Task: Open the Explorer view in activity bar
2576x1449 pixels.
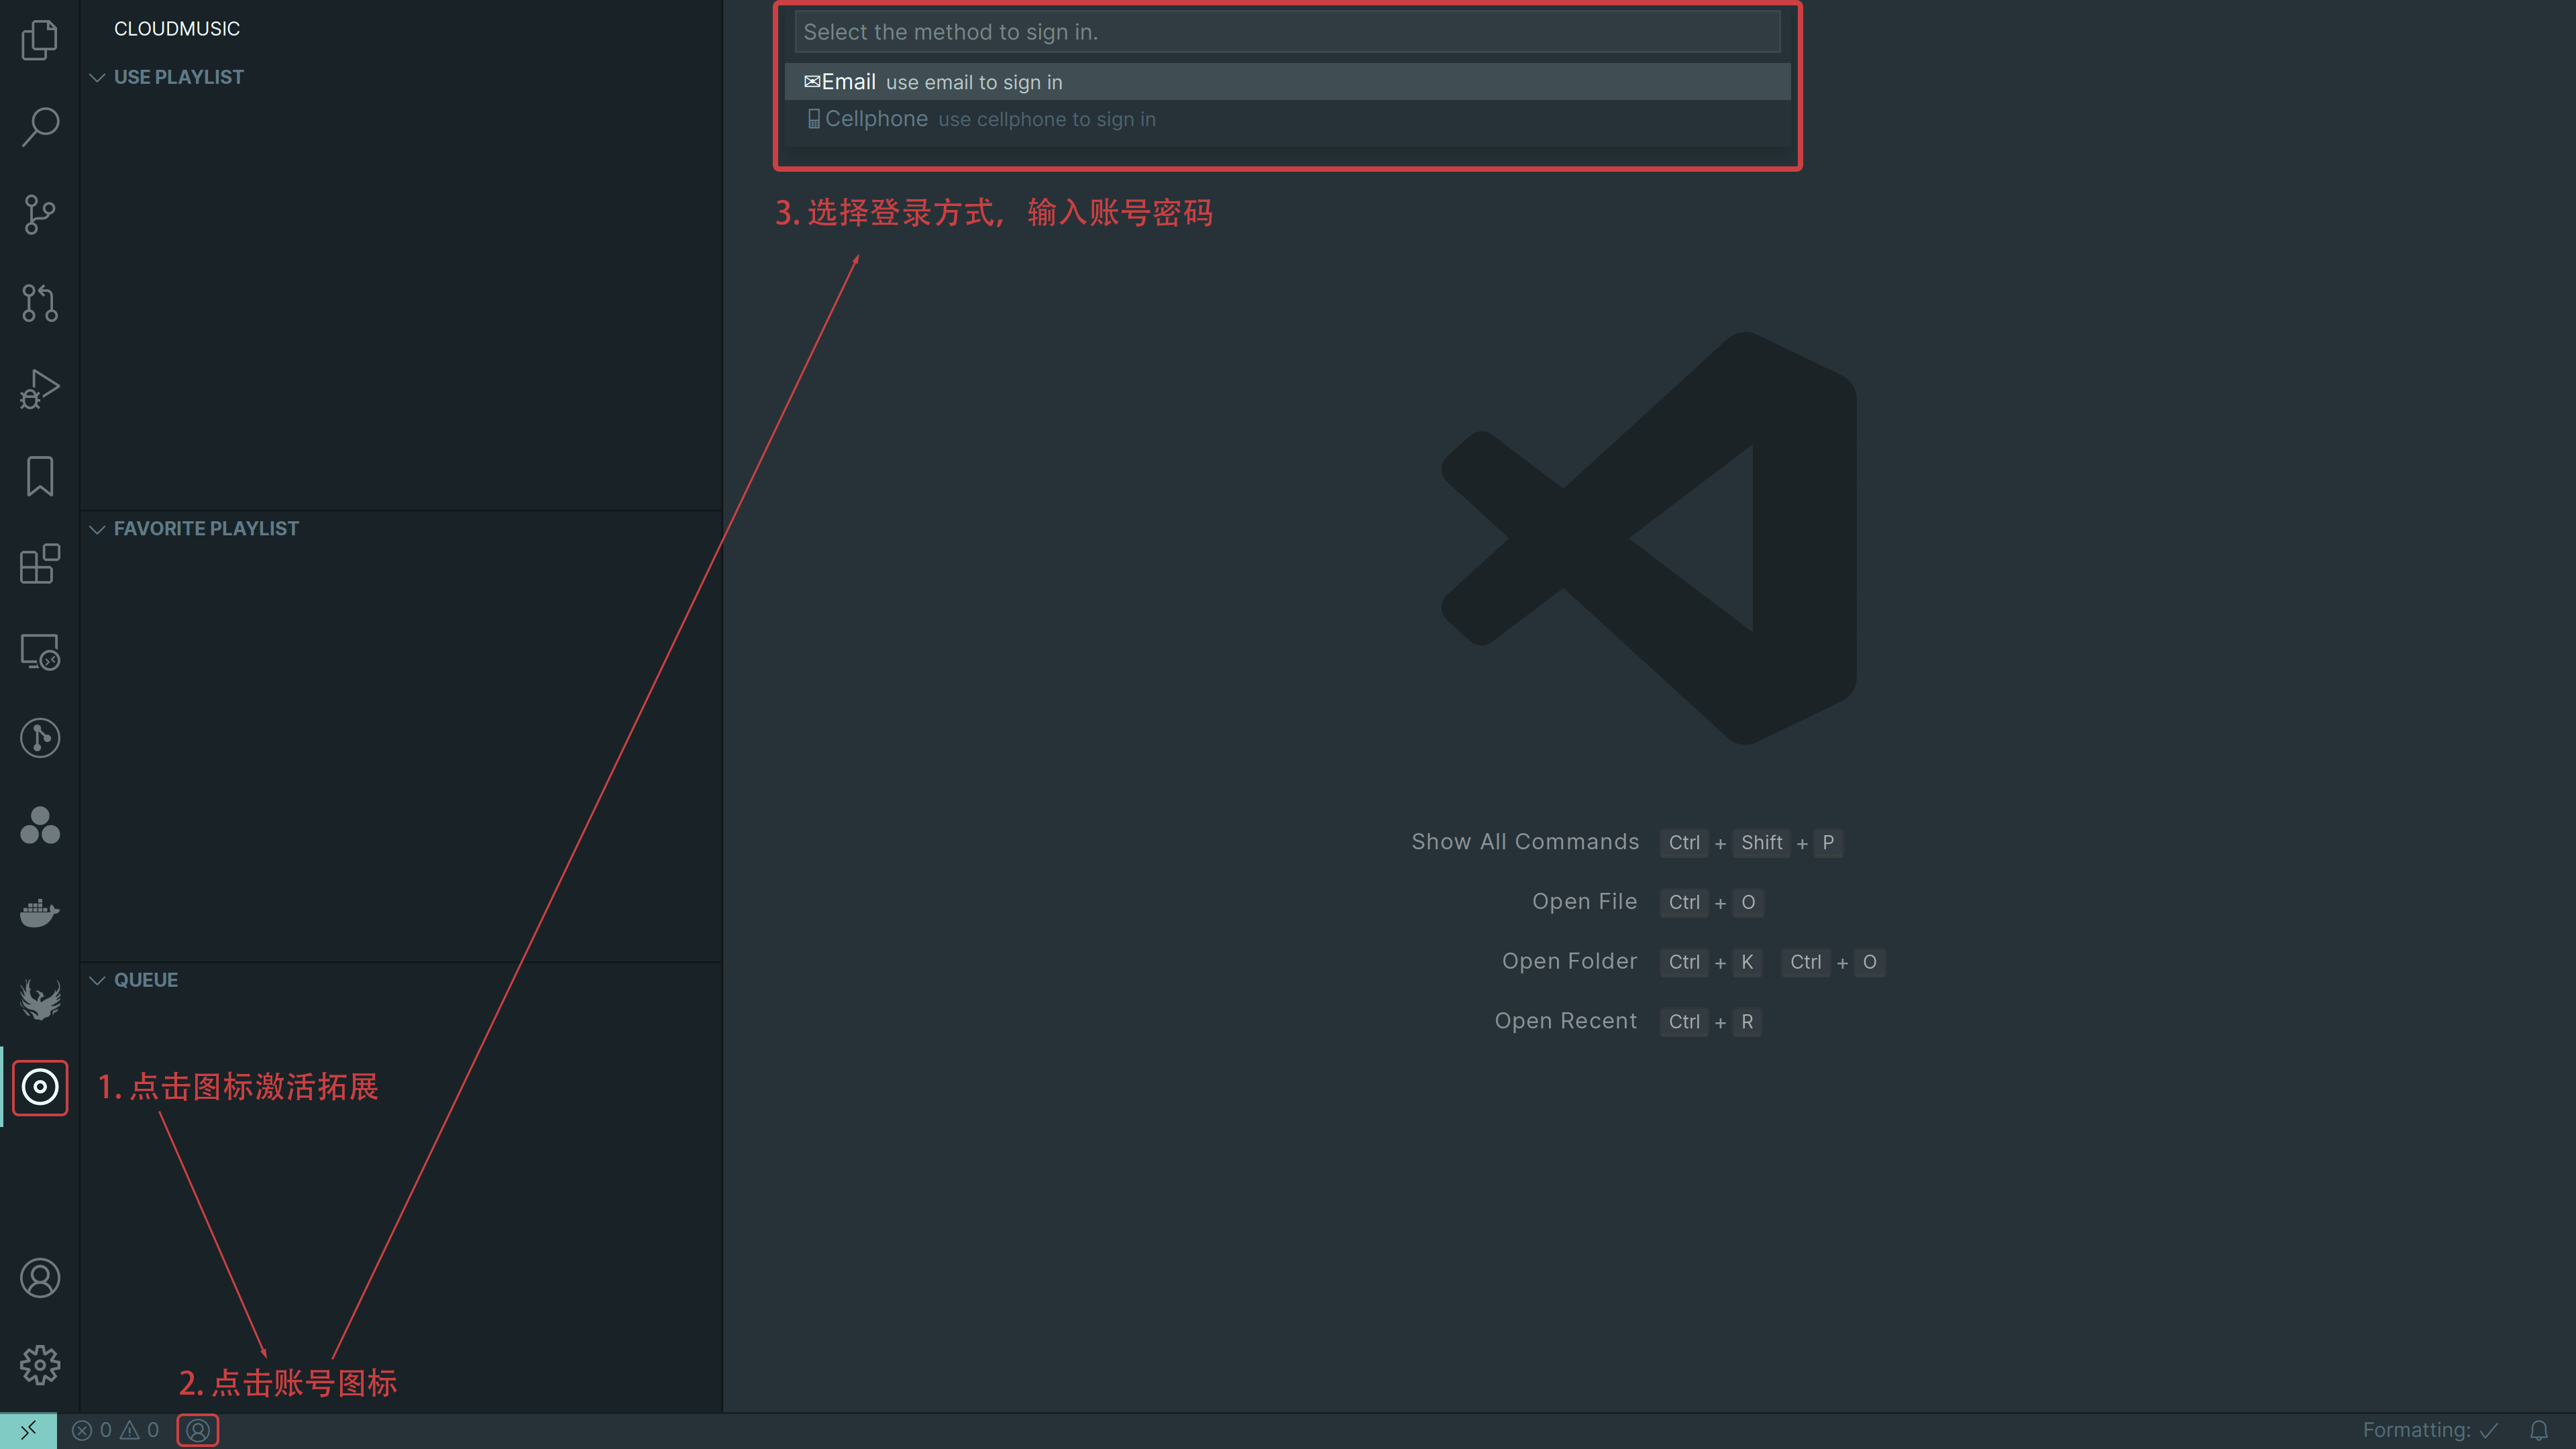Action: click(x=40, y=40)
